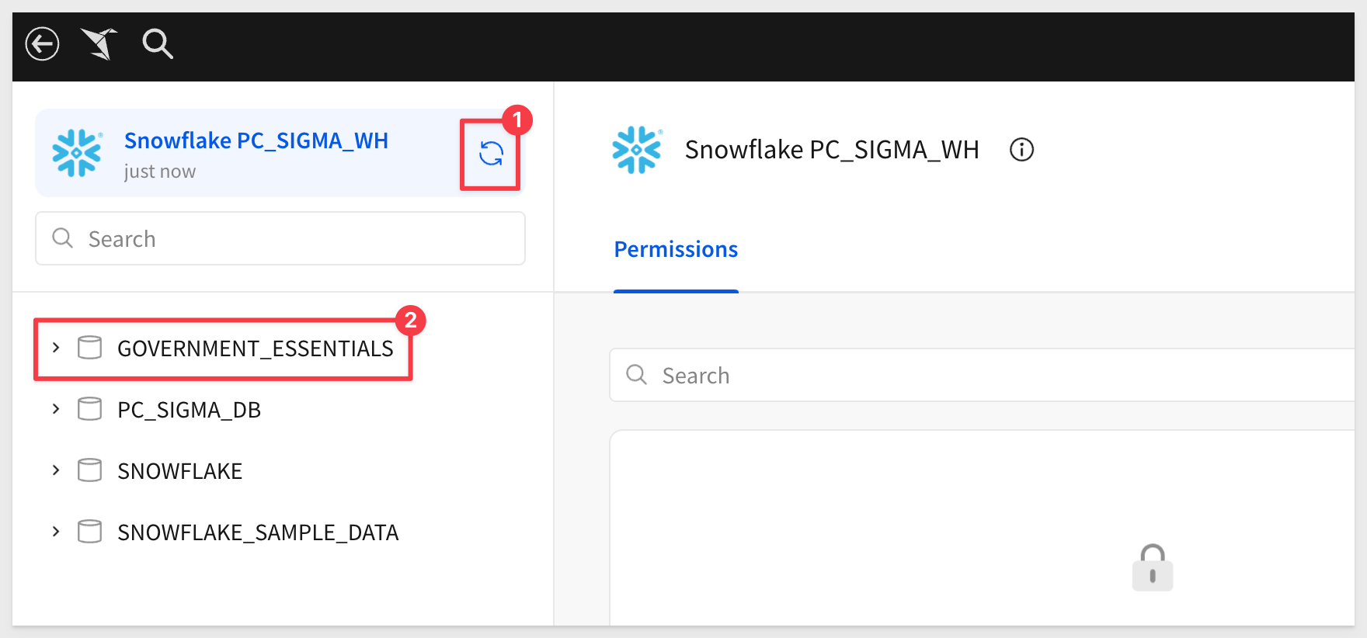Switch to the Permissions tab
Viewport: 1367px width, 638px height.
point(676,249)
